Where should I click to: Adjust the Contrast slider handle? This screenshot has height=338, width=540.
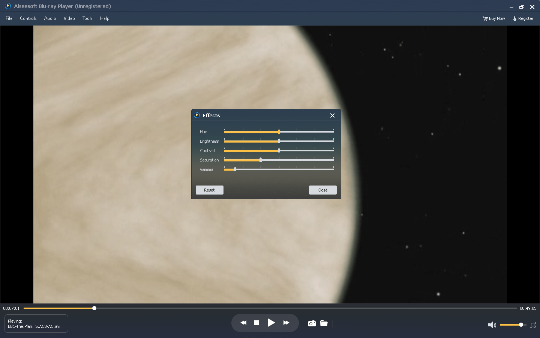click(279, 150)
